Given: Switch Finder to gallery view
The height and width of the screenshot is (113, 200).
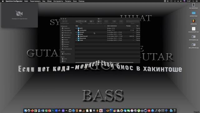Looking at the screenshot, I should coord(85,21).
